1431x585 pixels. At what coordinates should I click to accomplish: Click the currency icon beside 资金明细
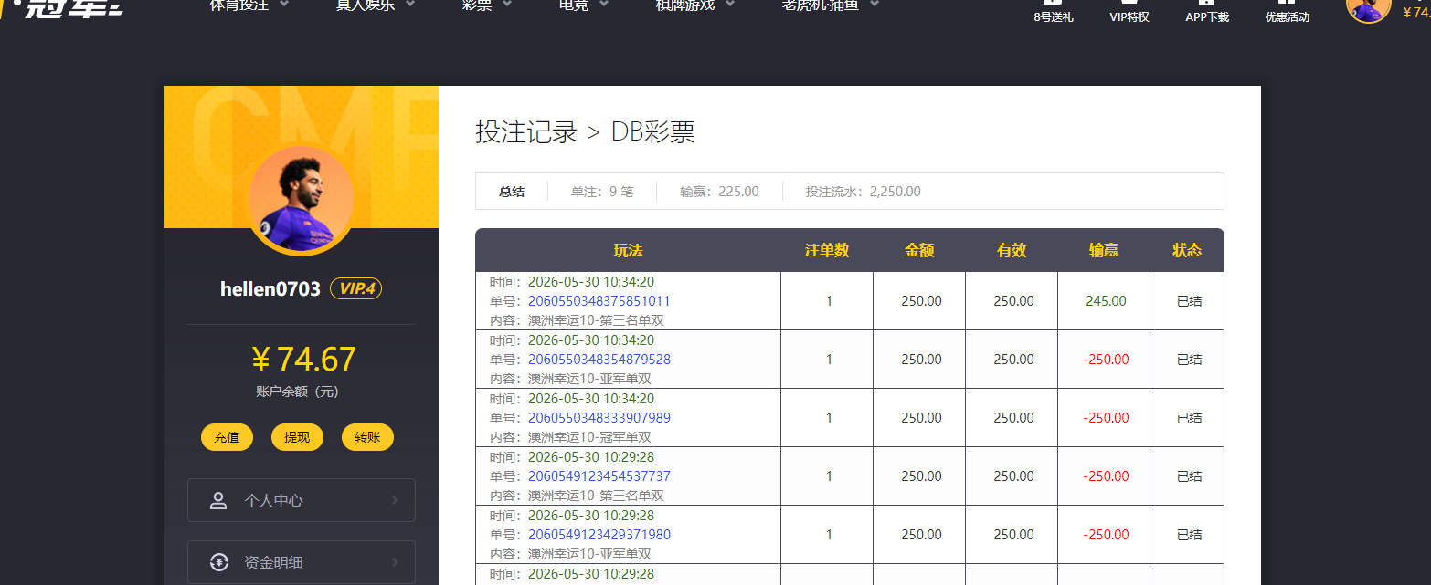(218, 562)
